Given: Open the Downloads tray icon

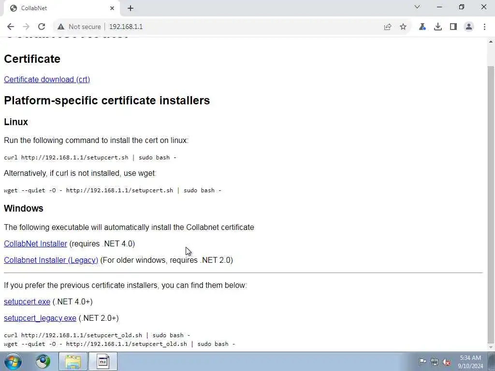Looking at the screenshot, I should pos(438,27).
